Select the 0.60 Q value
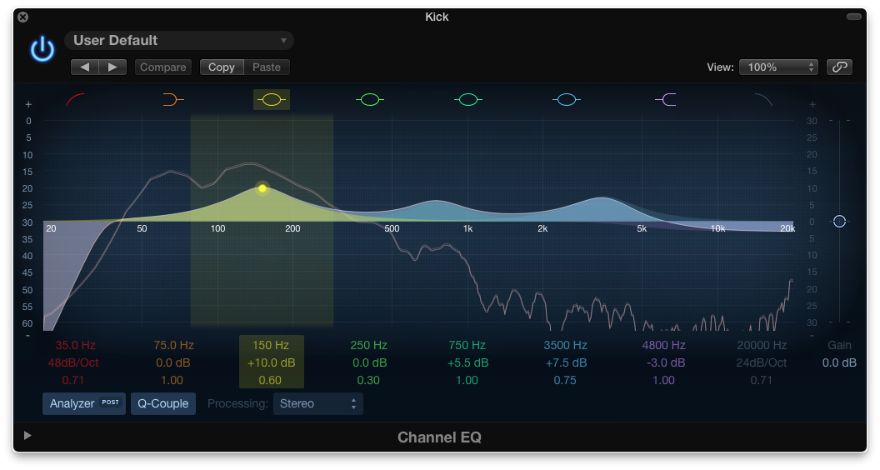The image size is (880, 470). click(270, 380)
